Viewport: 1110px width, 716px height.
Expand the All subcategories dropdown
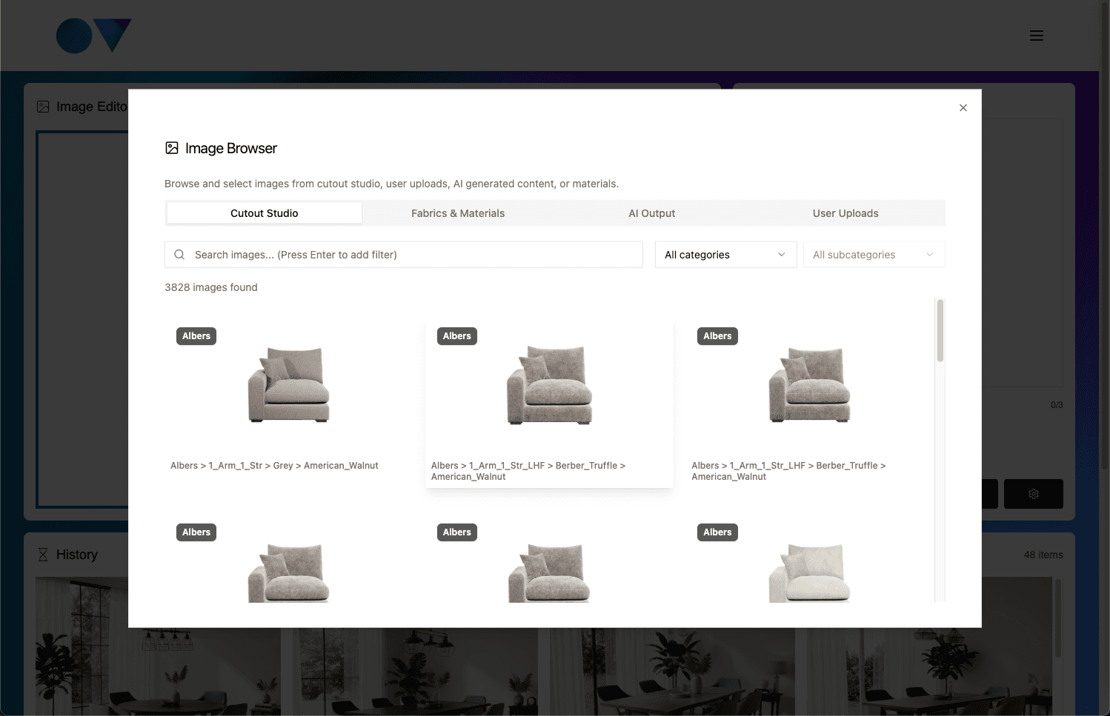point(873,254)
